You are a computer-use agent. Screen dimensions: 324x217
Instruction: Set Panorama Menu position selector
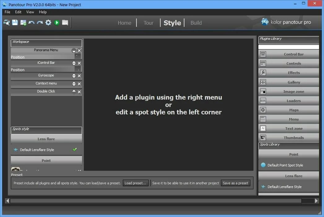[78, 56]
